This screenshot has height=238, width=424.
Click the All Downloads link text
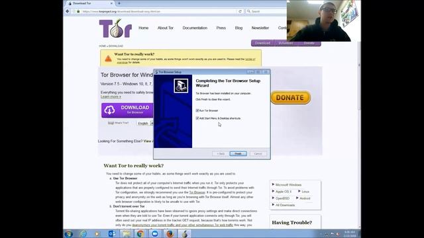286,205
